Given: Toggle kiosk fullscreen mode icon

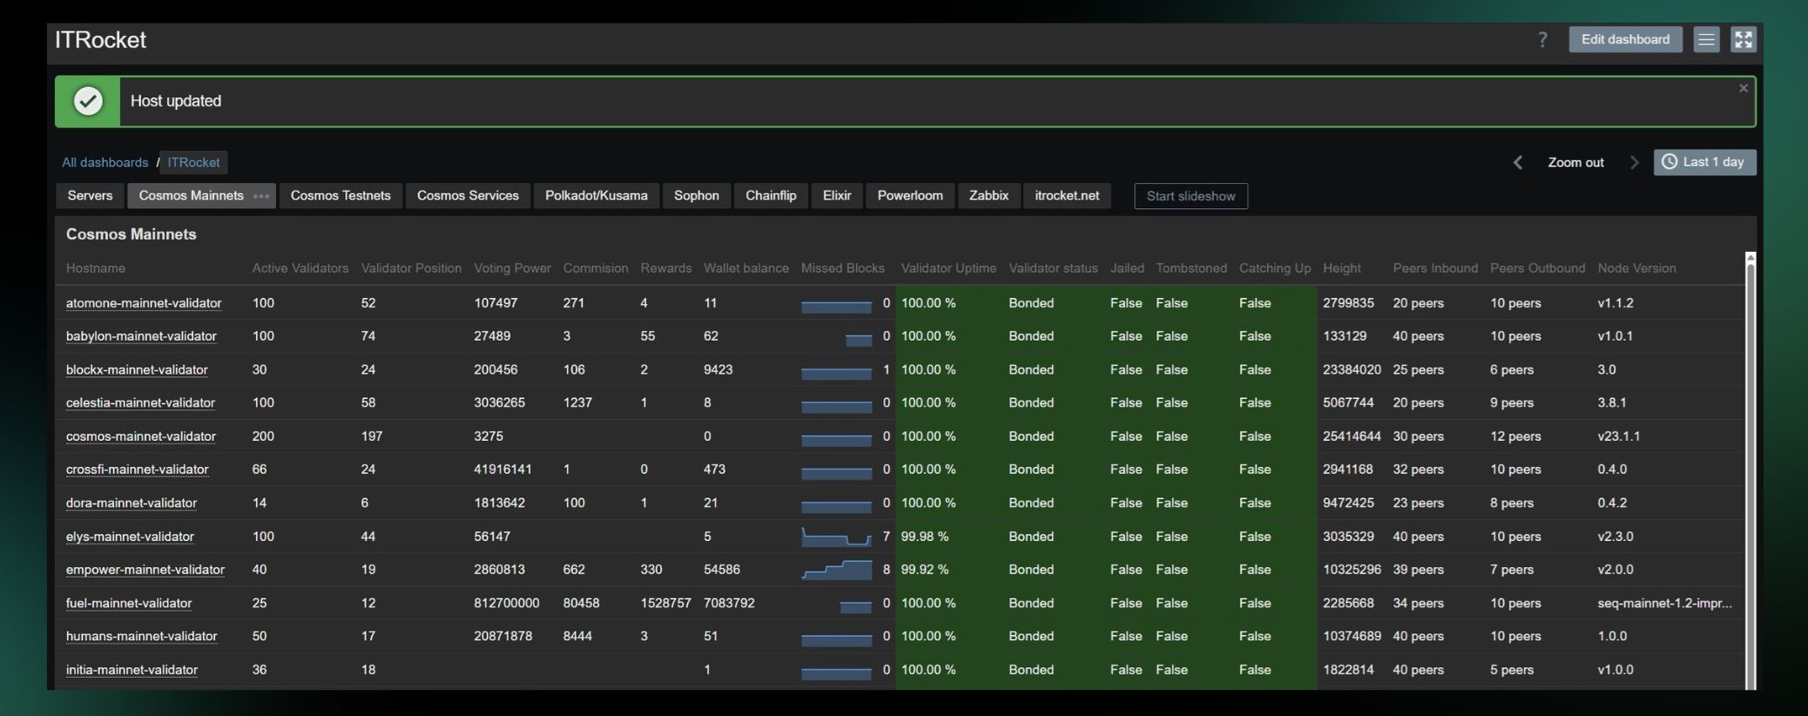Looking at the screenshot, I should point(1743,39).
